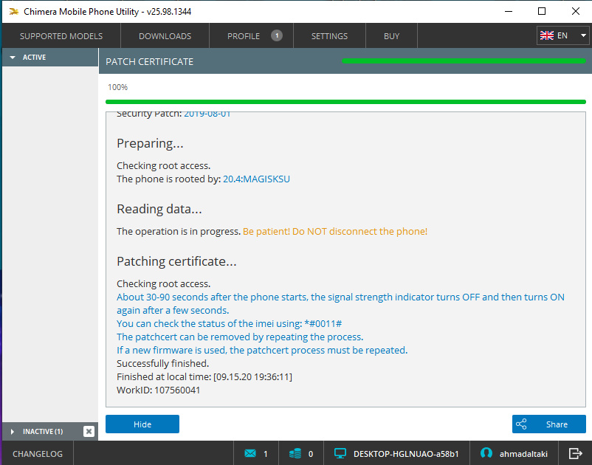Click the Share button
Image resolution: width=592 pixels, height=465 pixels.
pos(549,424)
